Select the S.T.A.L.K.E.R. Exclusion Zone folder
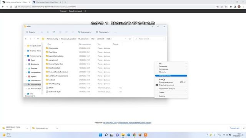This screenshot has height=138, width=246. click(58, 76)
